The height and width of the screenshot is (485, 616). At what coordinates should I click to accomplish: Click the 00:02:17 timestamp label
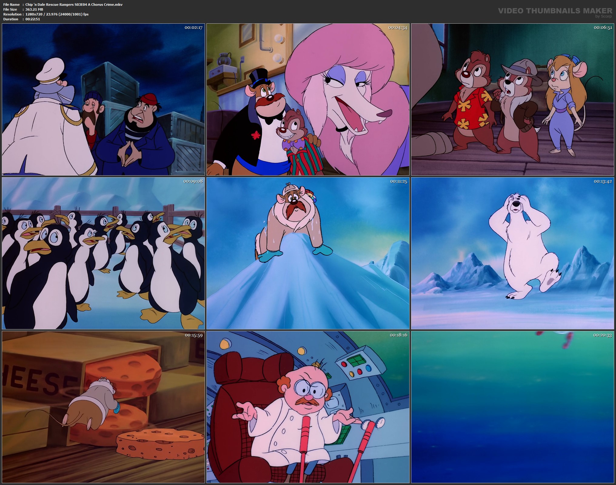pyautogui.click(x=193, y=28)
